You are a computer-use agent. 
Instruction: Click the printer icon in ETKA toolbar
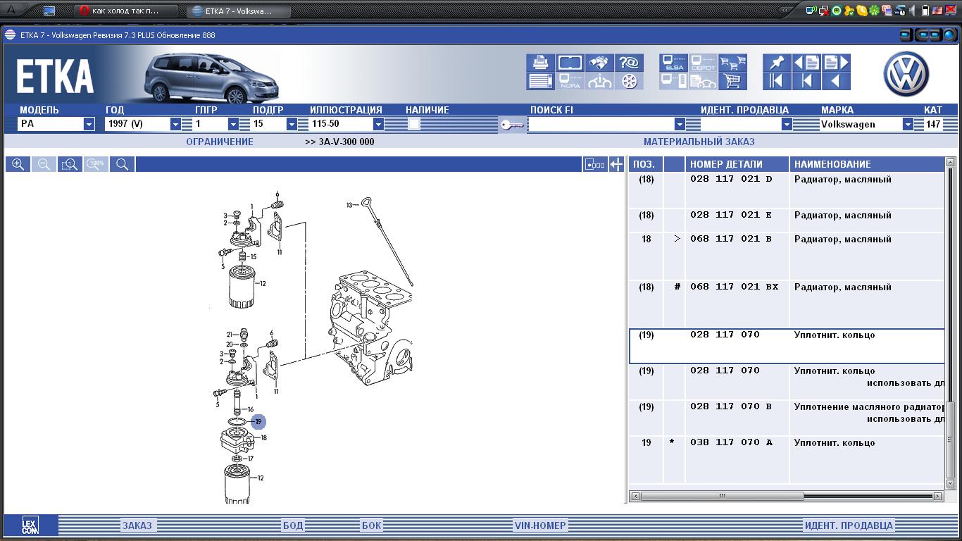pos(540,63)
